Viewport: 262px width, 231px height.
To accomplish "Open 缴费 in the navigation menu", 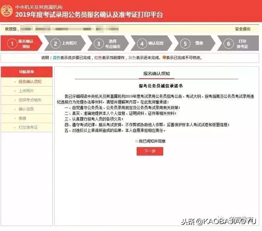I will [27, 118].
